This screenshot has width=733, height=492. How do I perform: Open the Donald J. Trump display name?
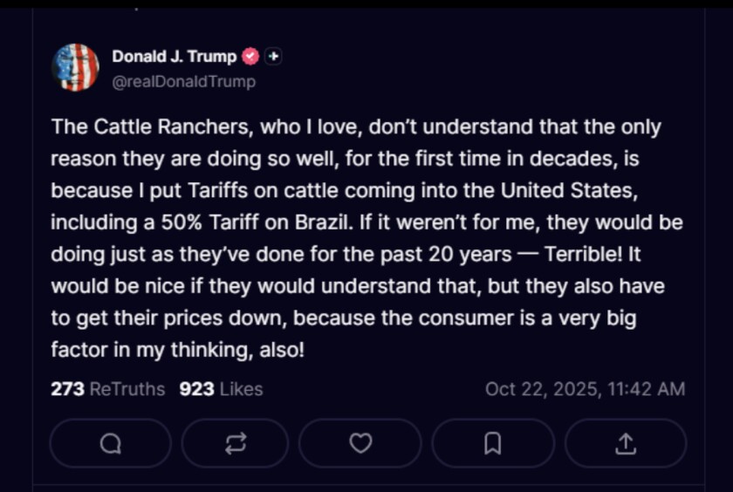coord(174,57)
